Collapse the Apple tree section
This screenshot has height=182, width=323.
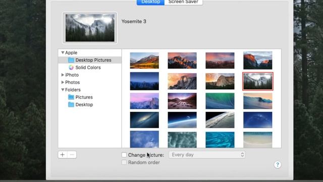pyautogui.click(x=63, y=53)
